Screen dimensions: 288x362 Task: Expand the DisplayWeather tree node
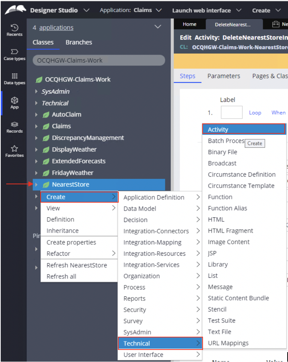(36, 149)
